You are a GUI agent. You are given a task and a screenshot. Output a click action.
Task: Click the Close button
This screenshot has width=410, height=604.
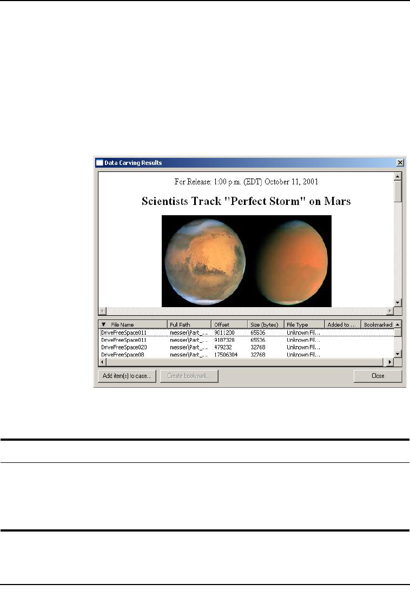click(378, 376)
